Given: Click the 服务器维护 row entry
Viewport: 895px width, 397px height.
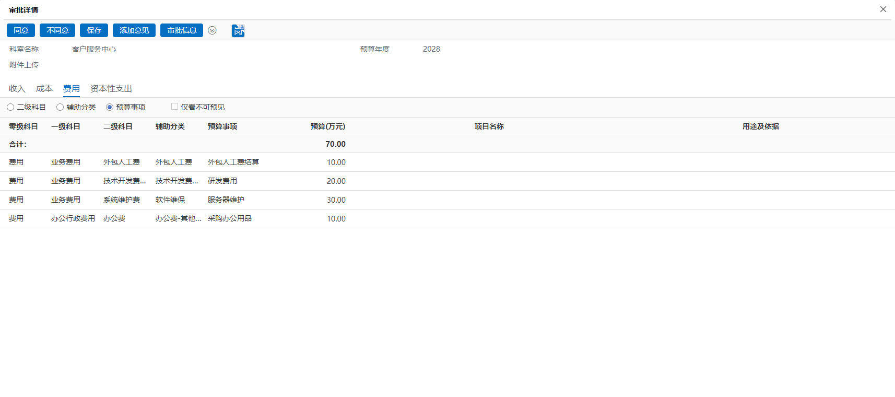Looking at the screenshot, I should [x=226, y=200].
